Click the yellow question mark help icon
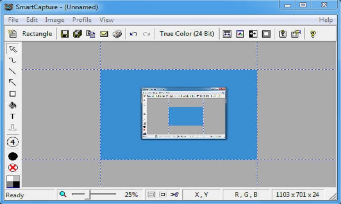 pyautogui.click(x=313, y=34)
